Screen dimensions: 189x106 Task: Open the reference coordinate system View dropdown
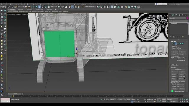[x=54, y=7]
